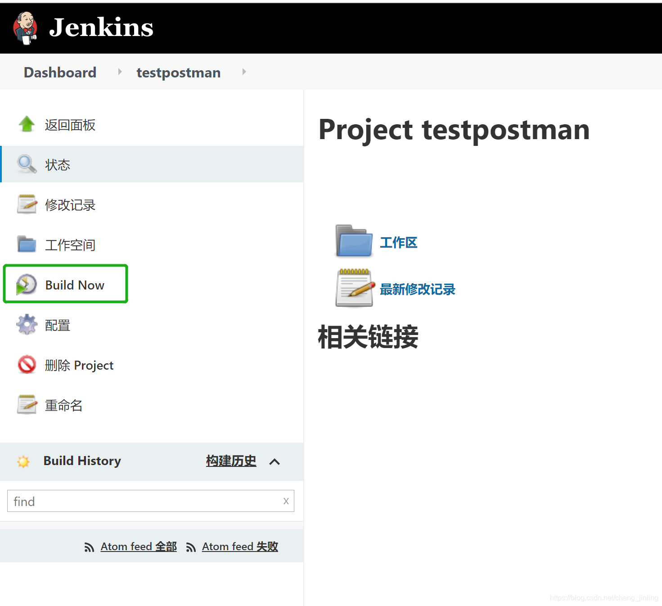
Task: Collapse Build History with chevron
Action: tap(275, 461)
